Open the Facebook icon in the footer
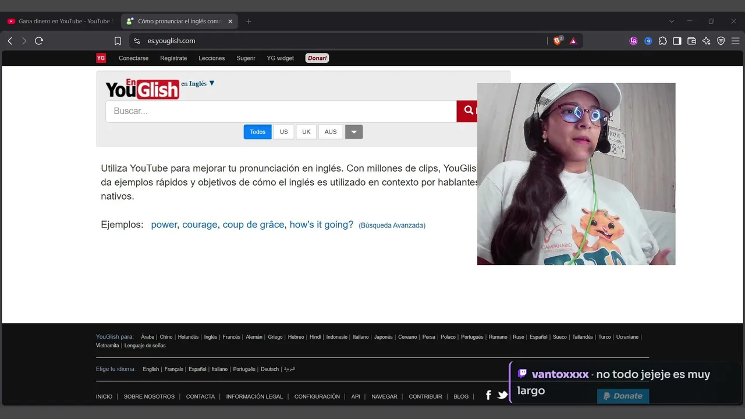745x419 pixels. [x=488, y=395]
